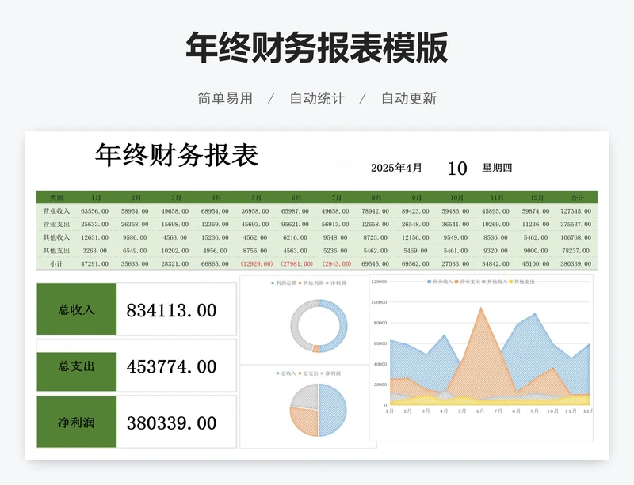The height and width of the screenshot is (485, 634).
Task: Click the green 净利润 label box
Action: (76, 422)
